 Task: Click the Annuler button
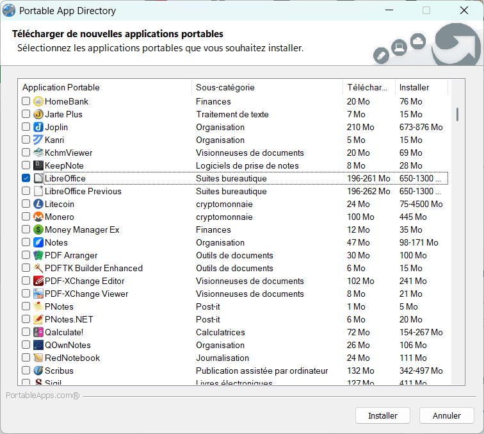pos(447,415)
